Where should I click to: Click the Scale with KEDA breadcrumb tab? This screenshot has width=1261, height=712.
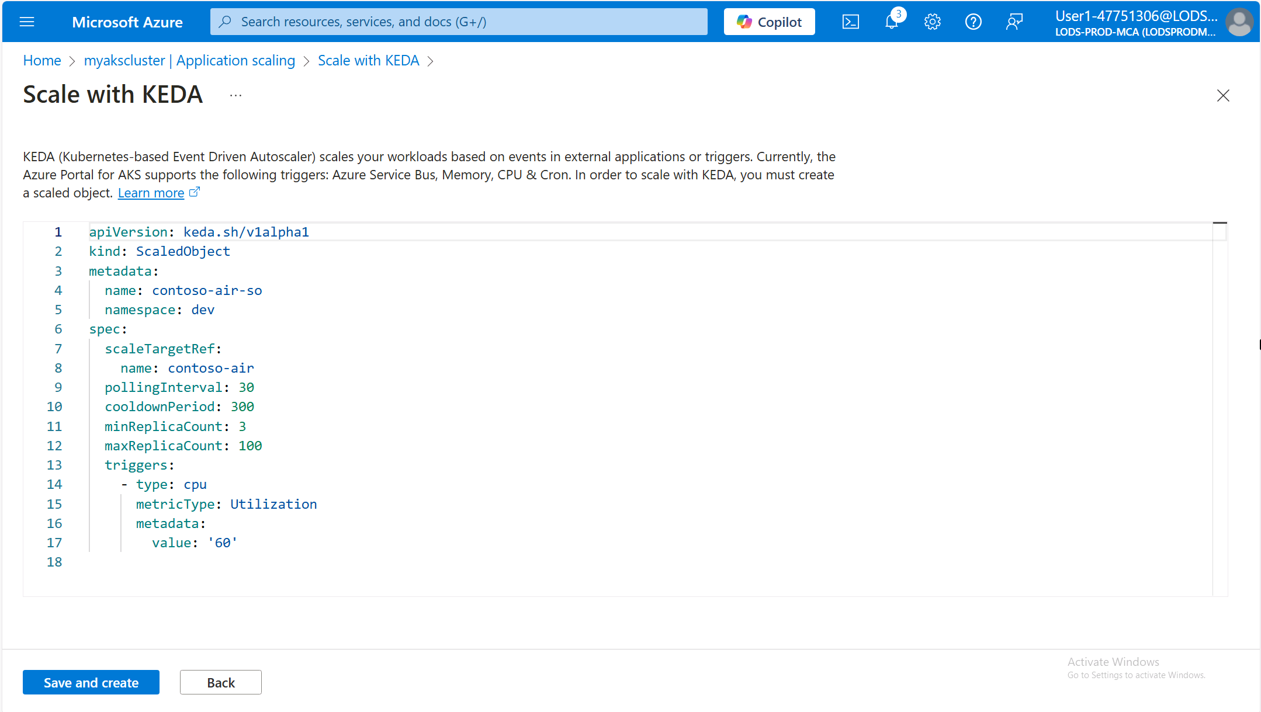[x=368, y=59]
